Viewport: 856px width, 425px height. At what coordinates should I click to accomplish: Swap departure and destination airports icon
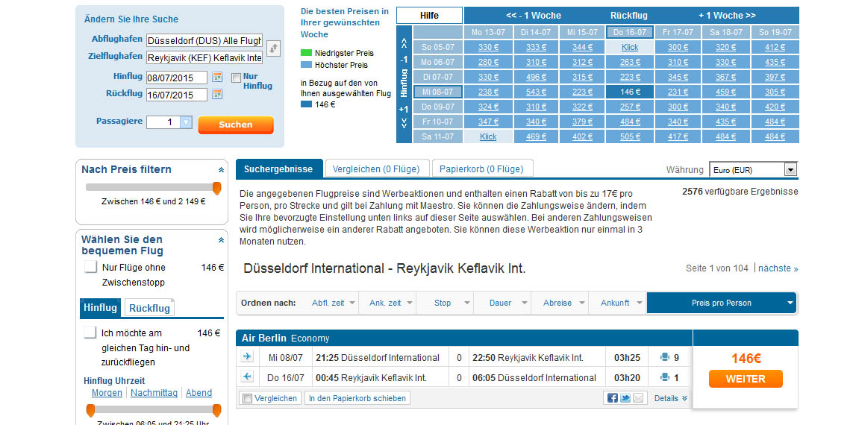click(273, 48)
